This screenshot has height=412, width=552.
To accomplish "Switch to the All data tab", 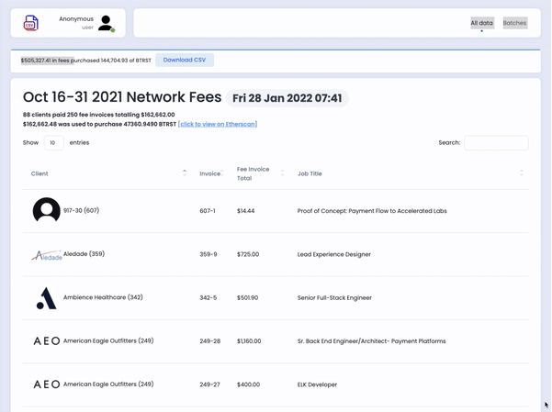I will click(482, 23).
